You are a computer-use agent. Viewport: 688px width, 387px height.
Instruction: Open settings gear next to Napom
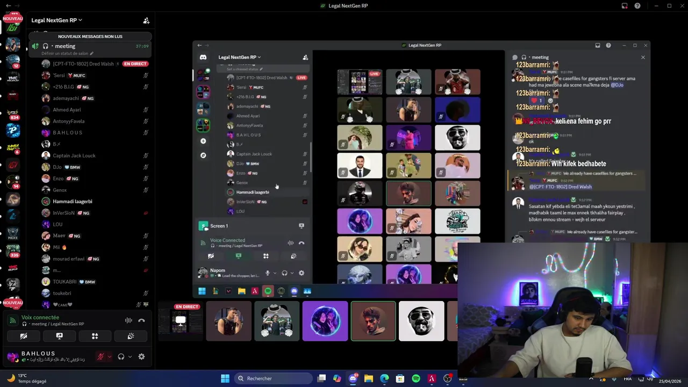pyautogui.click(x=302, y=273)
